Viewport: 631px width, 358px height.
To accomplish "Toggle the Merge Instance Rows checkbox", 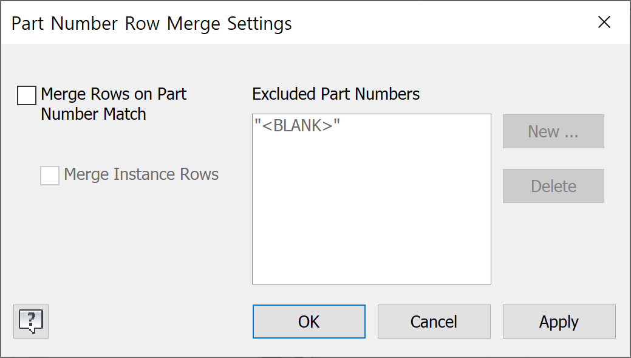I will point(50,174).
